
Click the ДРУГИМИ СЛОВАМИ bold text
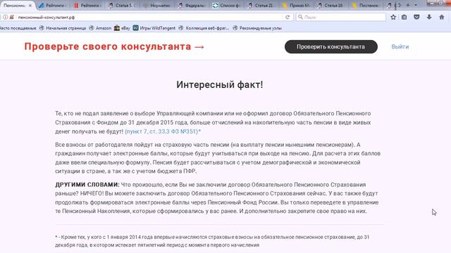pos(87,185)
